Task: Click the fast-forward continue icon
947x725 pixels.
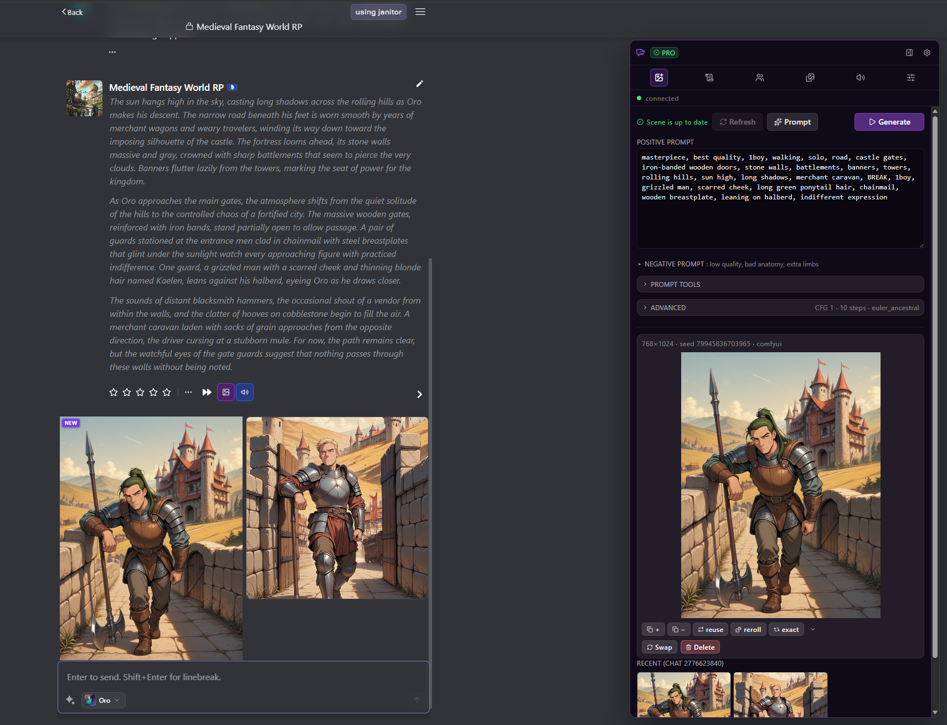Action: tap(207, 392)
